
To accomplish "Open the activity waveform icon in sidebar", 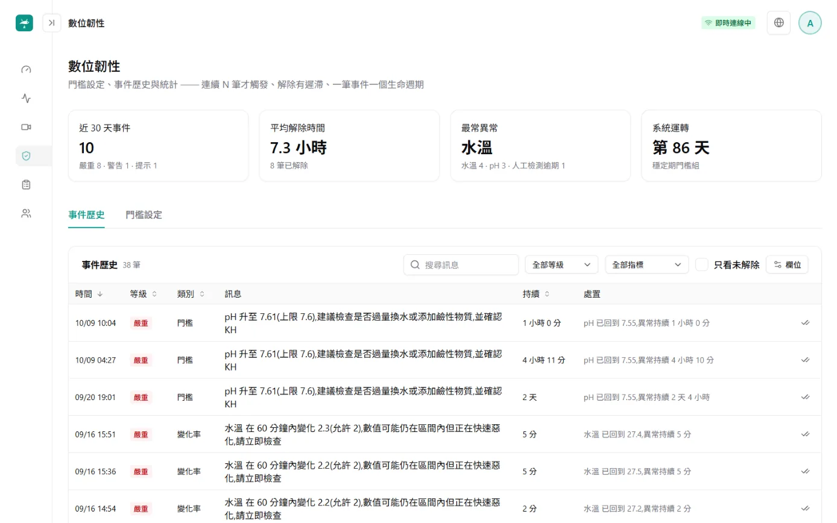I will click(x=26, y=98).
